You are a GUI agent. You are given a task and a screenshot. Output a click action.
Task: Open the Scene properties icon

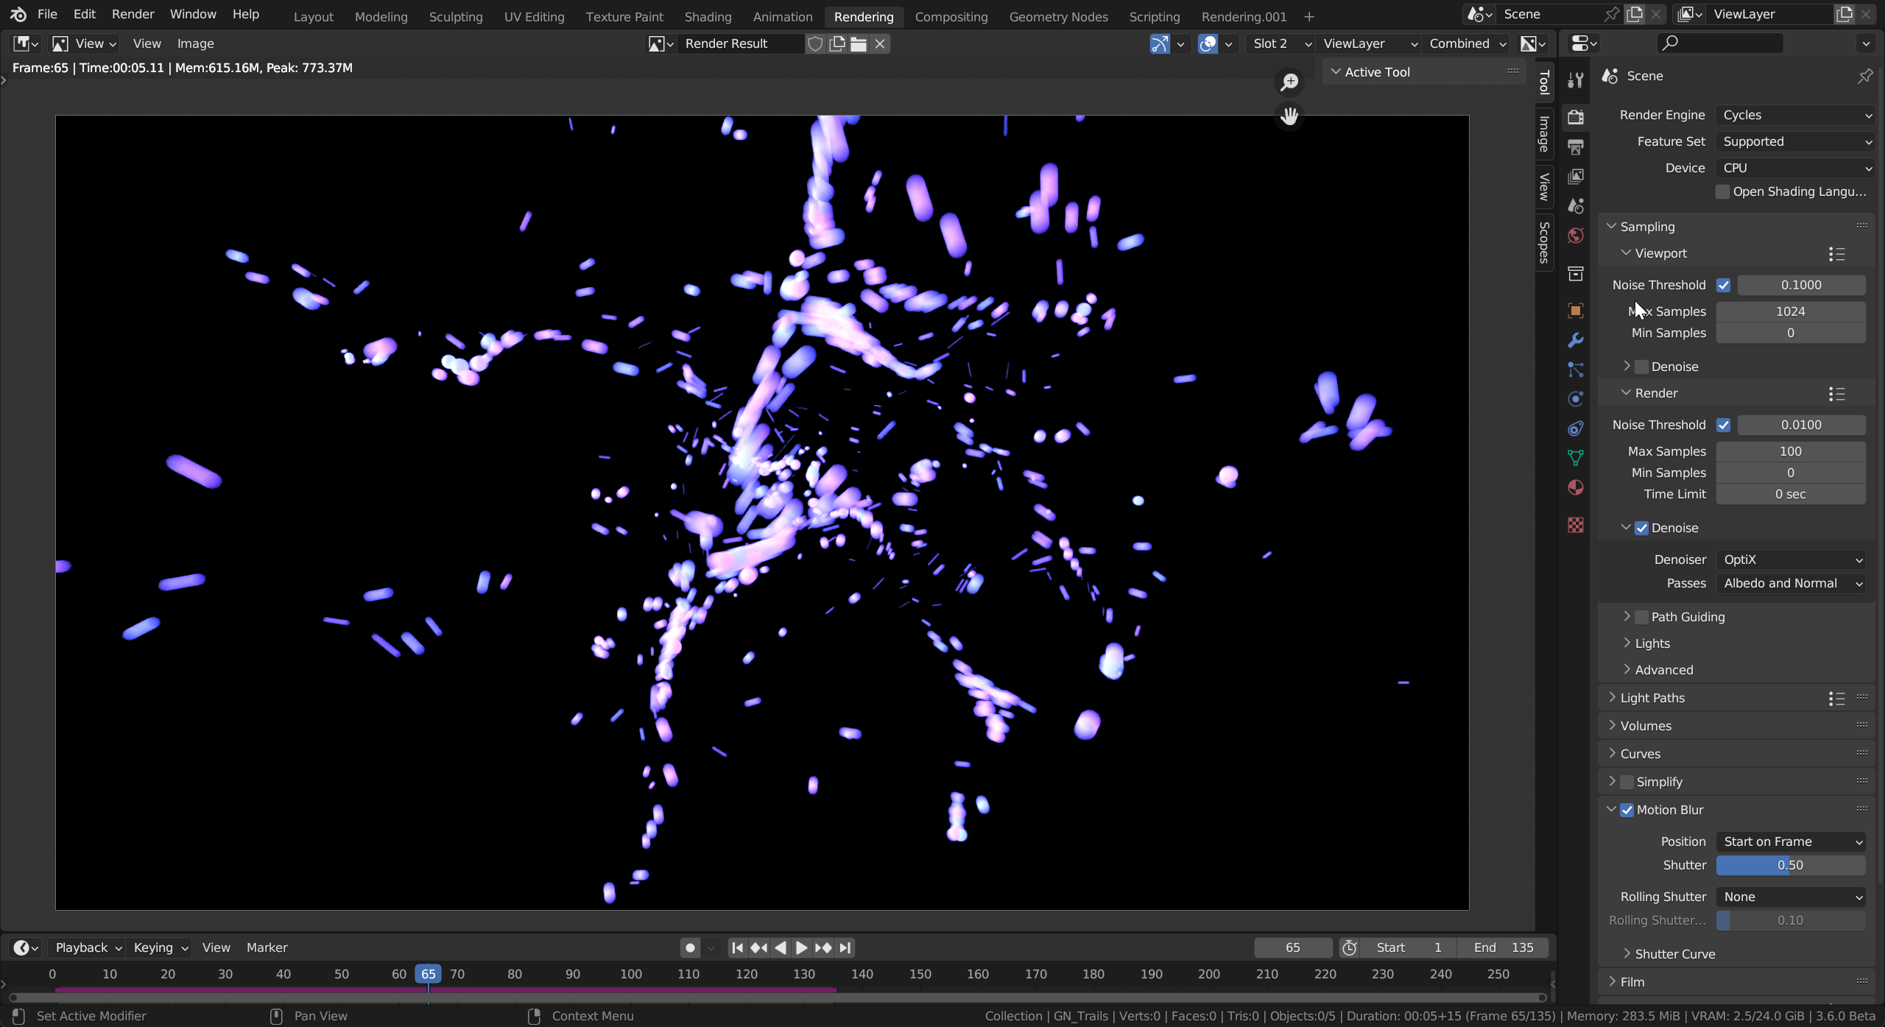(x=1576, y=206)
